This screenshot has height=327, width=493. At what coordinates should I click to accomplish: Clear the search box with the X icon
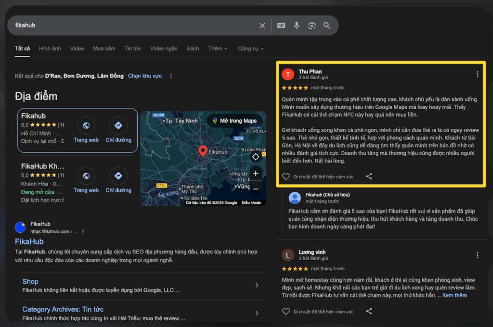pyautogui.click(x=262, y=25)
